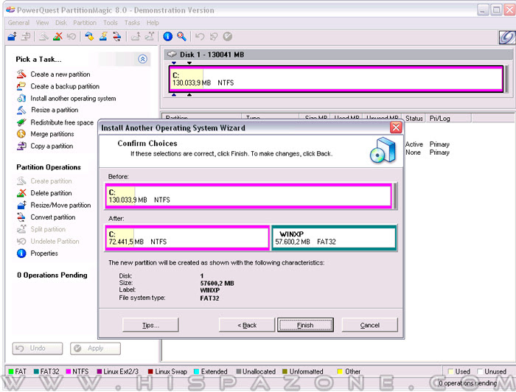Viewport: 516px width, 392px height.
Task: Click the grayed Undo arrow toolbar icon
Action: (200, 36)
